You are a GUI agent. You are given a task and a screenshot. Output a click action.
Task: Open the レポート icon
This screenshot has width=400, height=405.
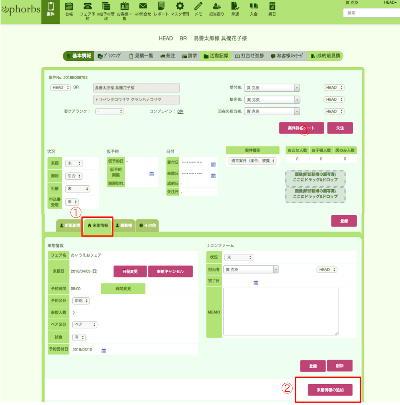point(161,9)
